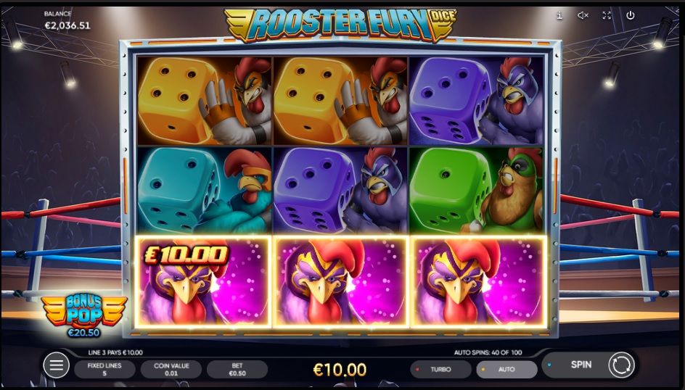Select the green dice rooster symbol
The width and height of the screenshot is (685, 390).
[x=477, y=190]
